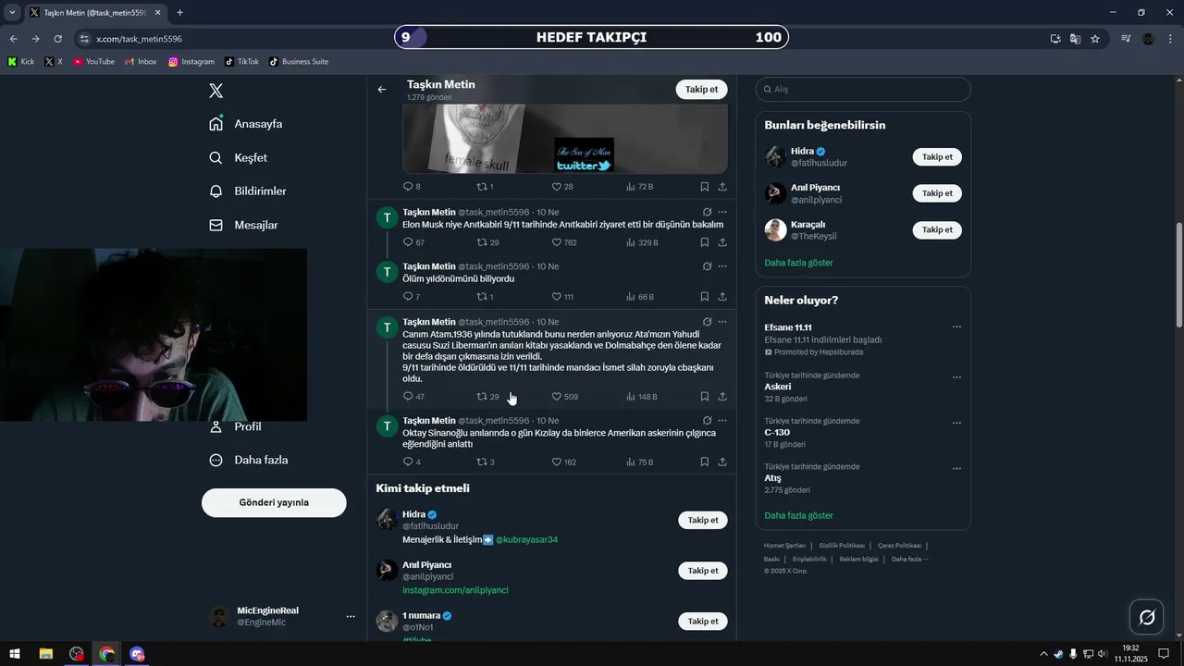The image size is (1184, 666).
Task: Show more trends with Daha fazla göster
Action: click(x=798, y=515)
